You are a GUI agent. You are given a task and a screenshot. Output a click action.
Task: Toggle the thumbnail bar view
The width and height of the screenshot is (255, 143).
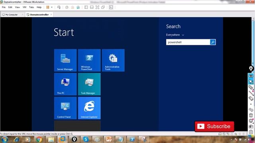tap(92, 7)
